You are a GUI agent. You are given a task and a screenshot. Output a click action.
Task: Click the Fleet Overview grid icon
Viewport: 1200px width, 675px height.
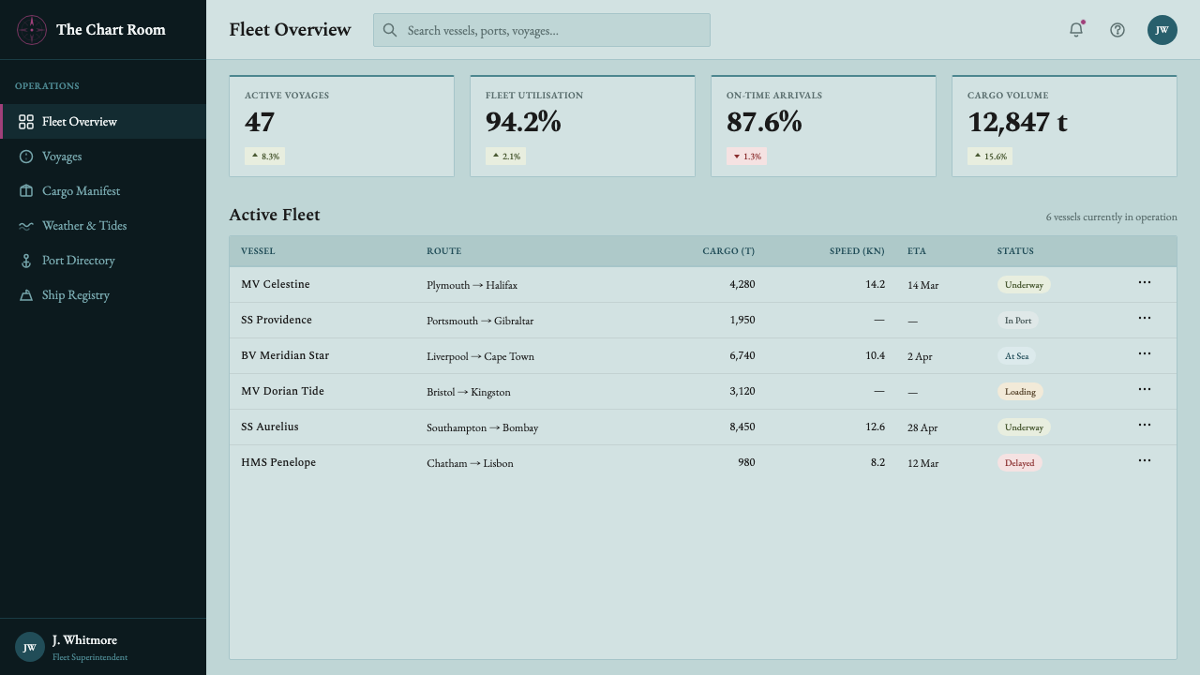[x=26, y=122]
